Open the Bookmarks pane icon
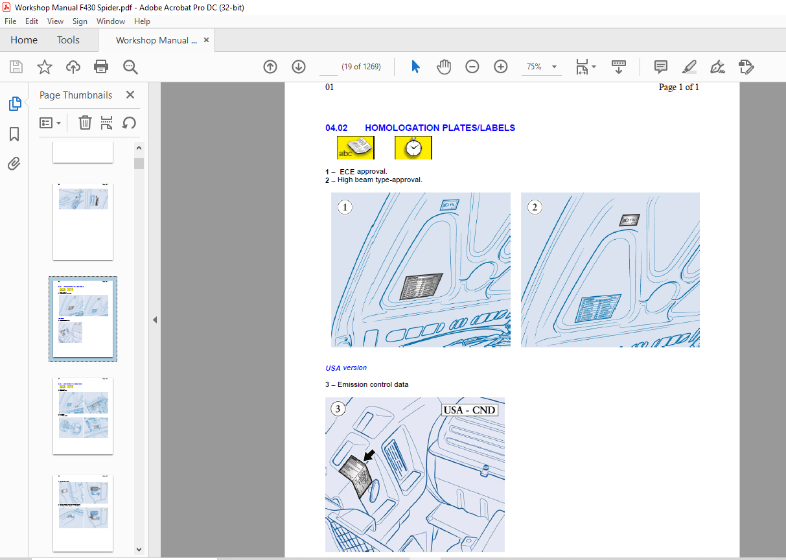This screenshot has height=560, width=786. pos(14,134)
